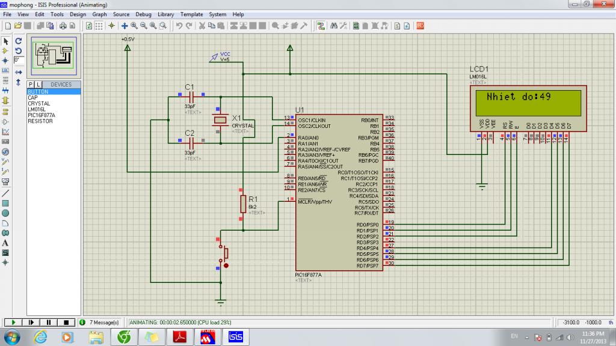Open the Library menu

click(165, 14)
